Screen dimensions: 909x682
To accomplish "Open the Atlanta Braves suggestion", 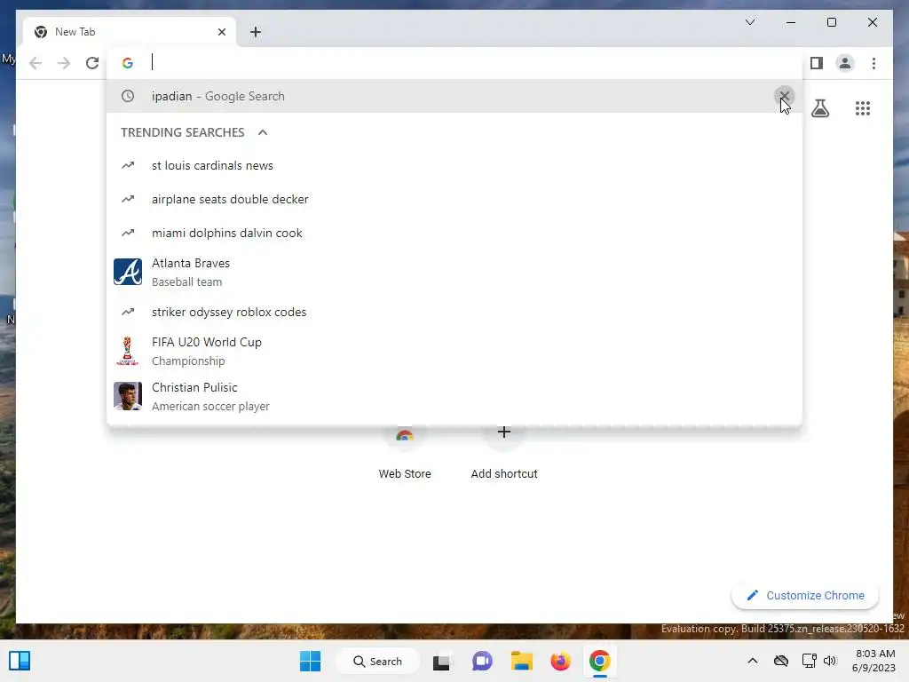I will [x=454, y=273].
